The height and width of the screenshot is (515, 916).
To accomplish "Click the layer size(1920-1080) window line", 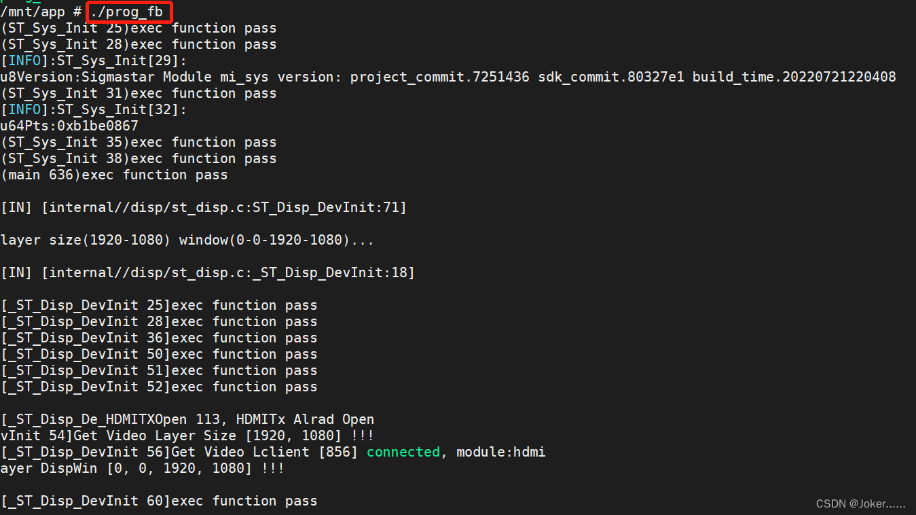I will [x=187, y=240].
